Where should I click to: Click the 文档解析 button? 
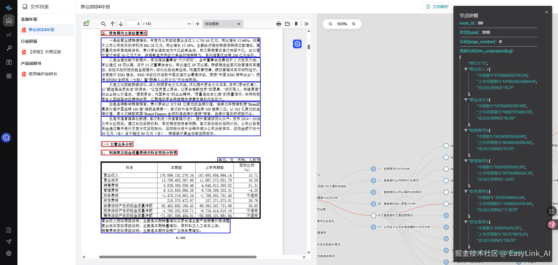(x=437, y=7)
